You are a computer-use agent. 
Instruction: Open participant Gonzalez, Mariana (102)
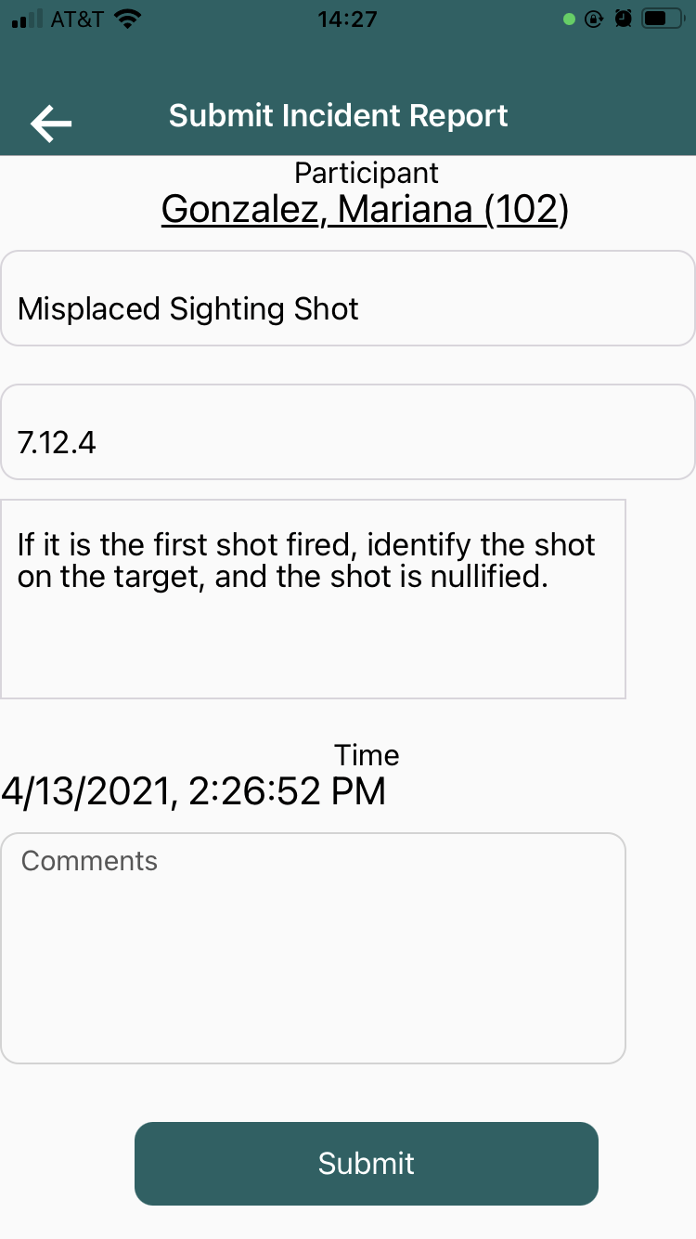pos(365,210)
